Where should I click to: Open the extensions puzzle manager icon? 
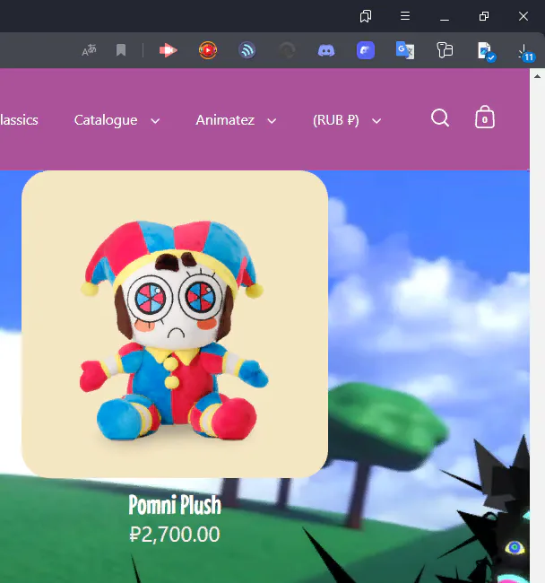(x=445, y=50)
